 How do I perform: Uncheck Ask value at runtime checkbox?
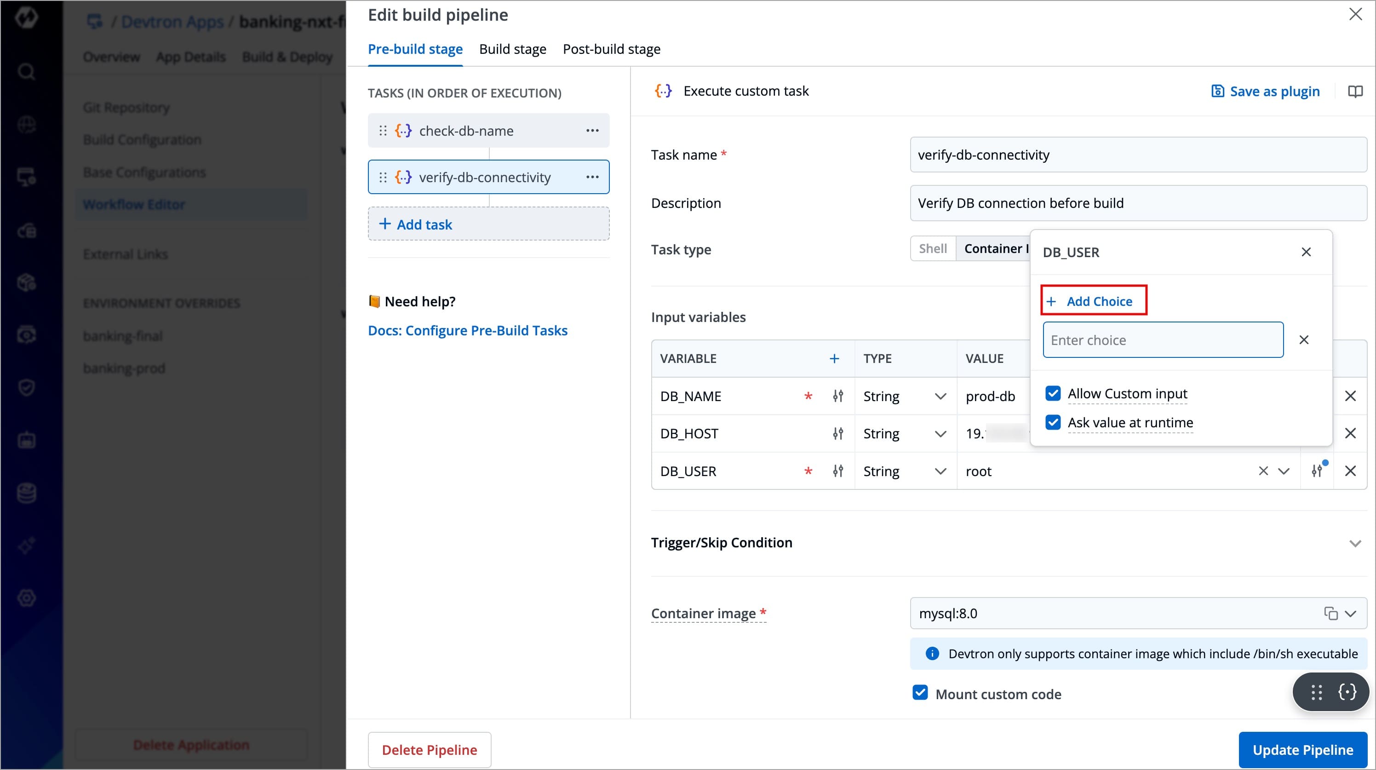coord(1053,422)
